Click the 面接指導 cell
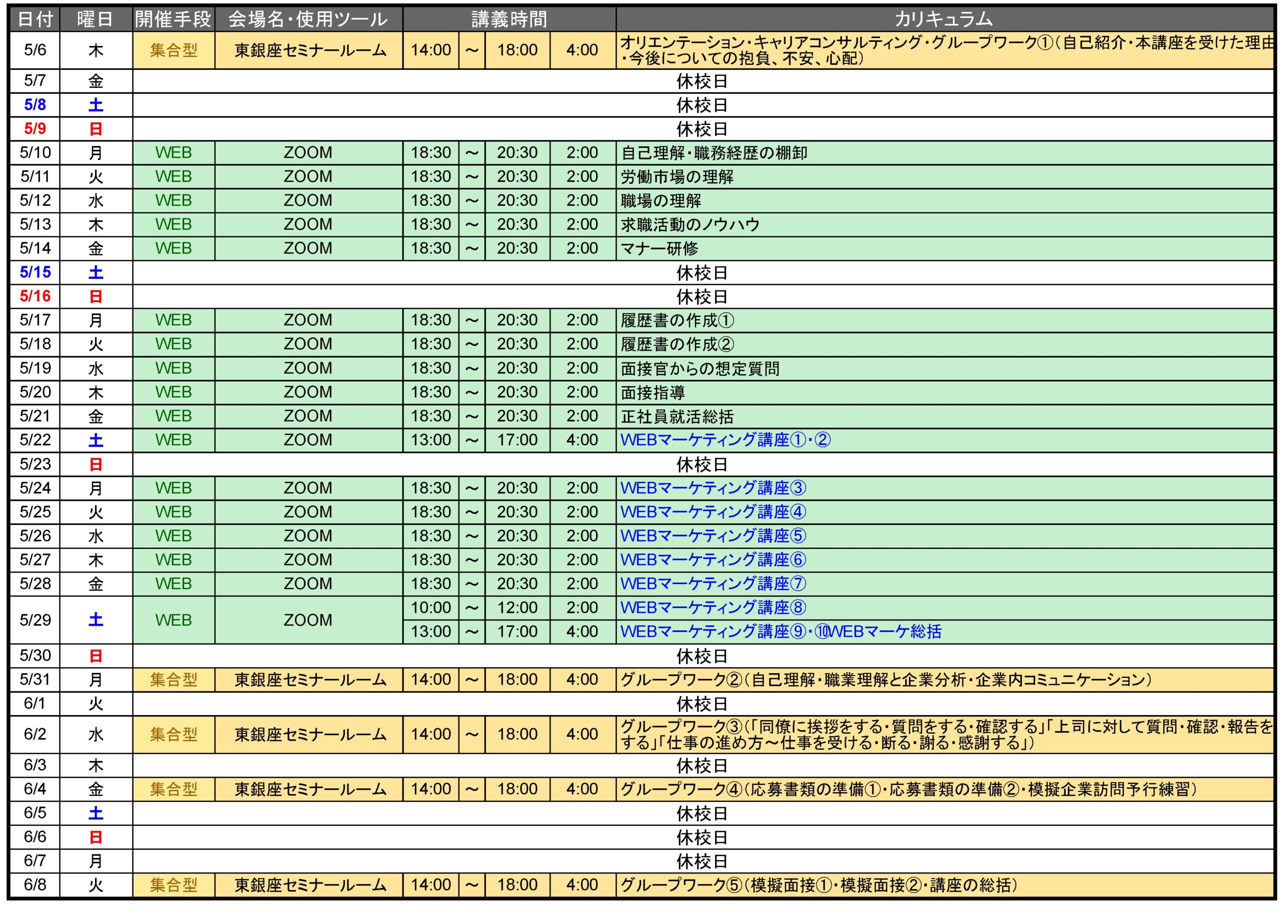The image size is (1280, 908). [944, 392]
